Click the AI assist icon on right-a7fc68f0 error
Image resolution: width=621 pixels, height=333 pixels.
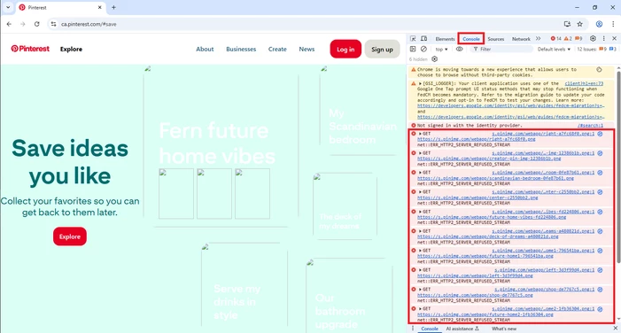(x=600, y=134)
